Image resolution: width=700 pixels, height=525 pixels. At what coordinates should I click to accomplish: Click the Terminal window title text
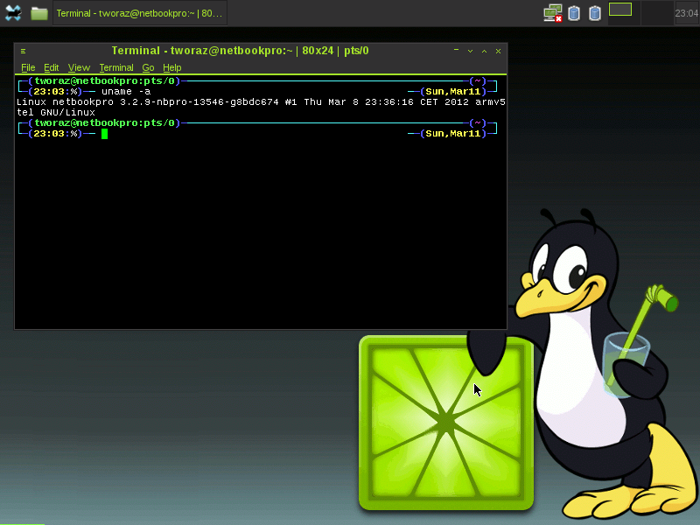click(240, 51)
